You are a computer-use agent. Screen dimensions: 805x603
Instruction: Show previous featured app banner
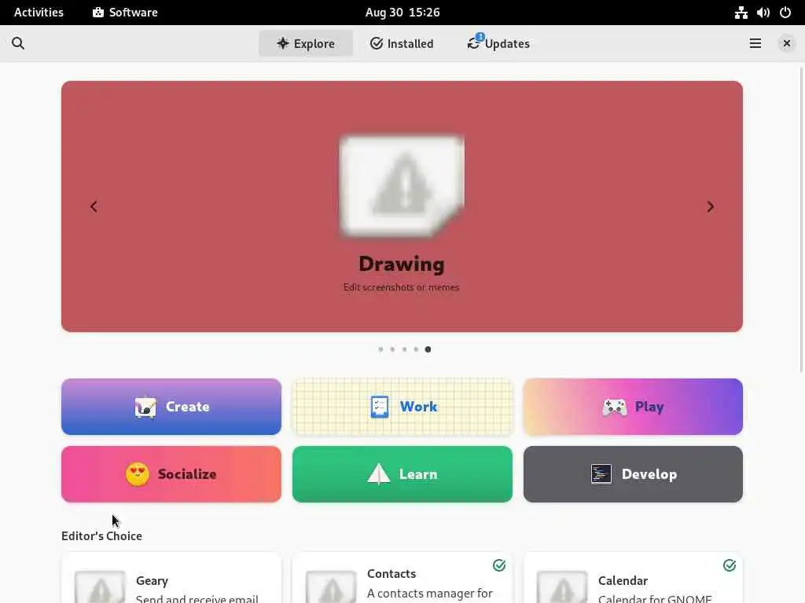(x=94, y=206)
